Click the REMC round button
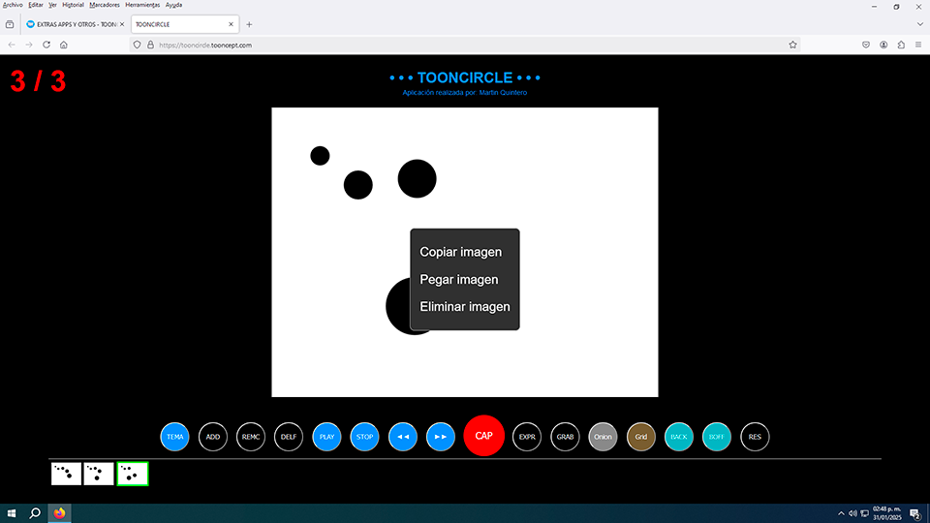930x523 pixels. click(x=251, y=437)
